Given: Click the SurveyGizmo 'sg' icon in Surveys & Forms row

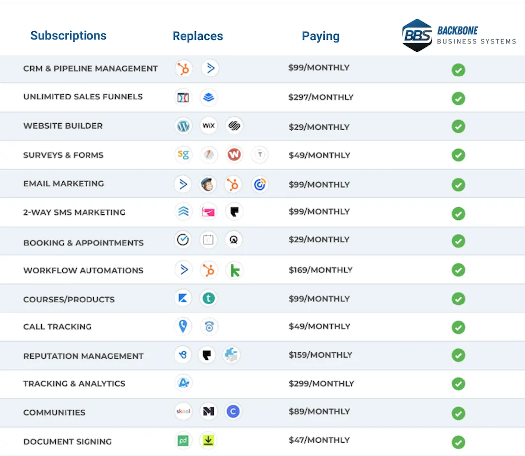Looking at the screenshot, I should tap(183, 154).
